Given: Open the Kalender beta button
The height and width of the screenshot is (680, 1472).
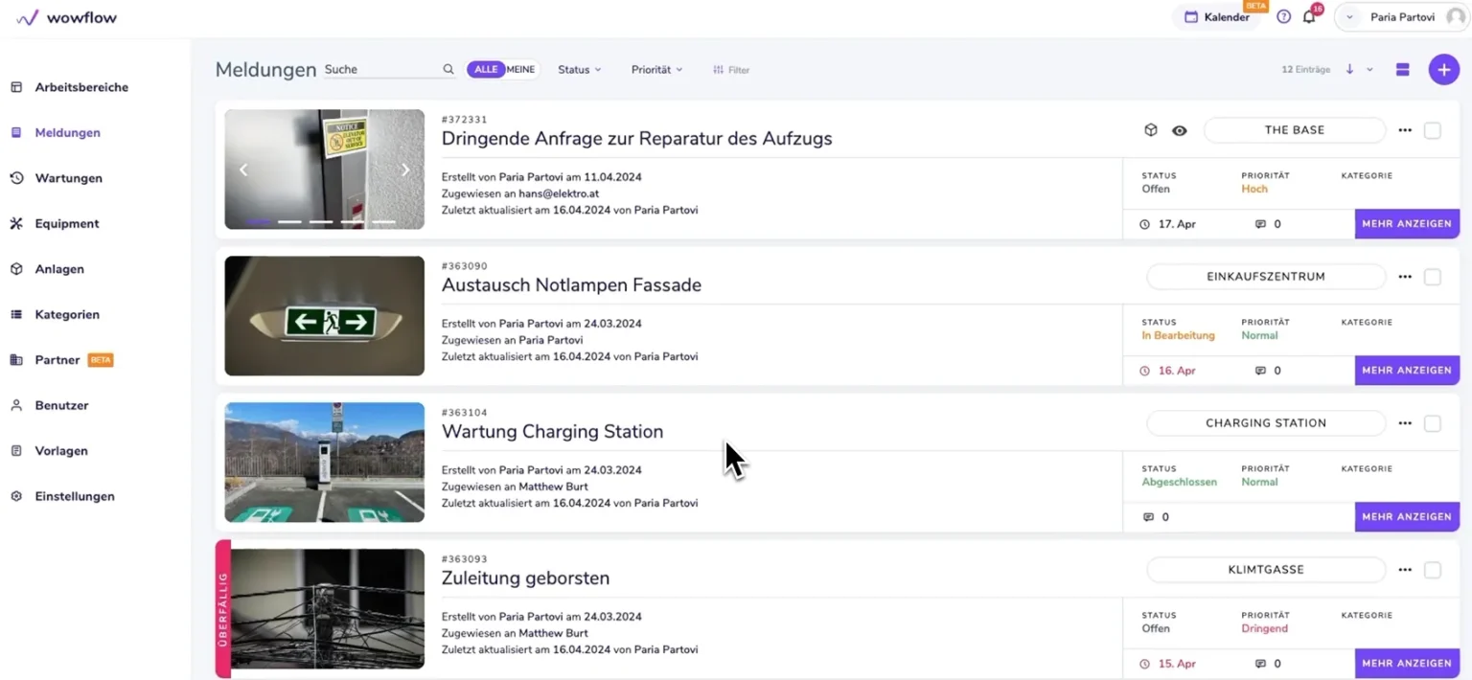Looking at the screenshot, I should [1217, 17].
